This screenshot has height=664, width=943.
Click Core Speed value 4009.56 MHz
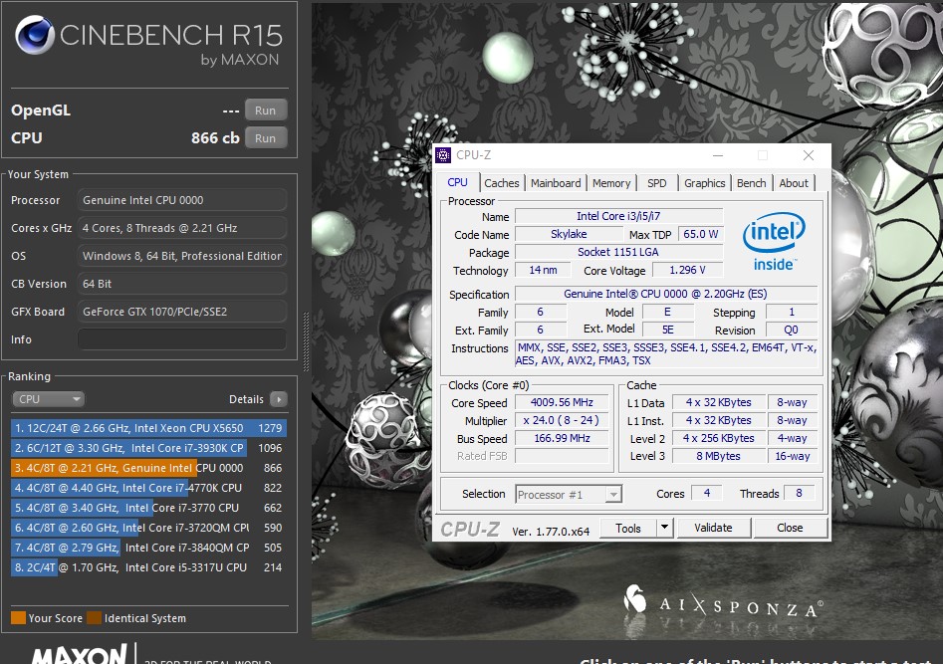[x=562, y=402]
